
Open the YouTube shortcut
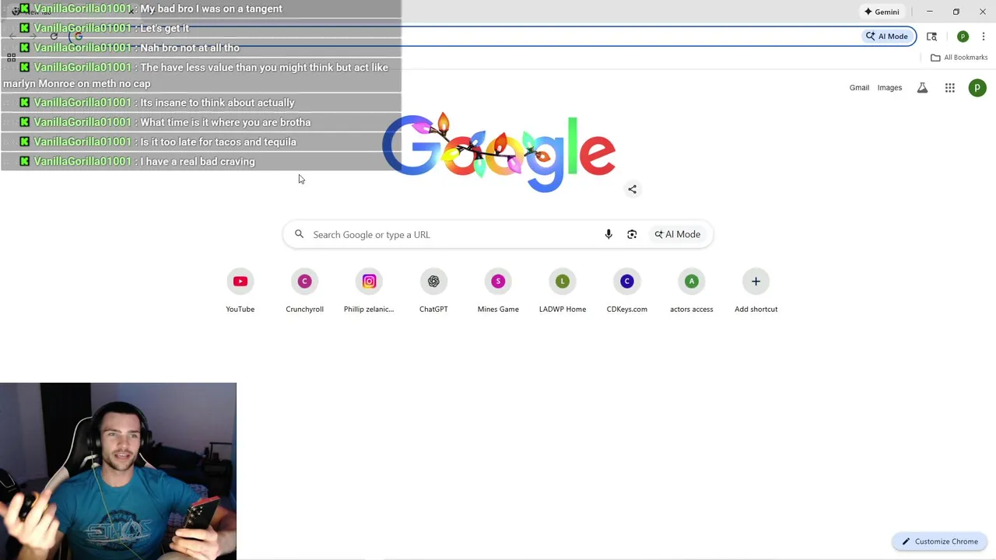pos(240,291)
